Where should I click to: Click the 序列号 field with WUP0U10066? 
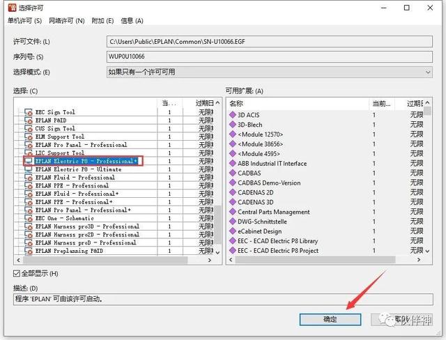tap(270, 56)
